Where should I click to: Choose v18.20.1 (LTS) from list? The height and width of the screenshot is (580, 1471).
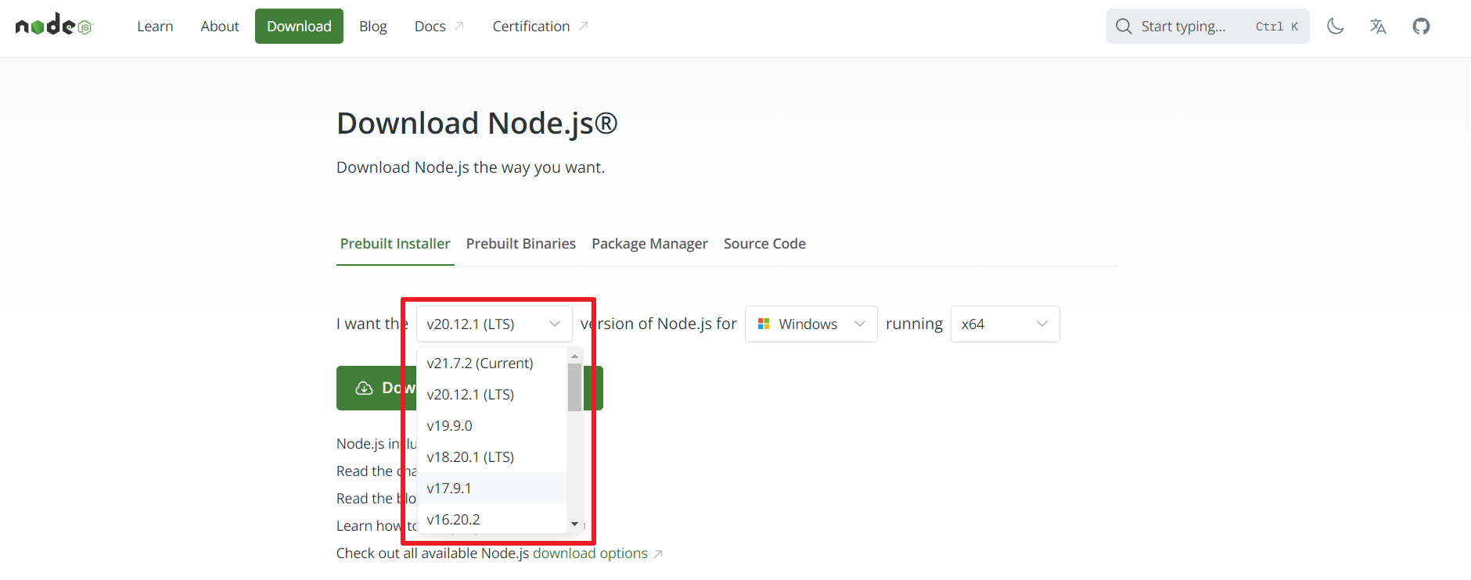click(492, 457)
